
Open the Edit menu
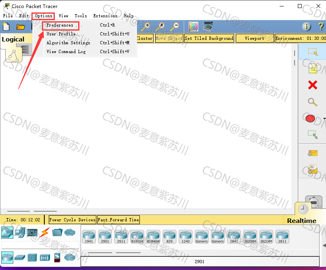[x=24, y=16]
